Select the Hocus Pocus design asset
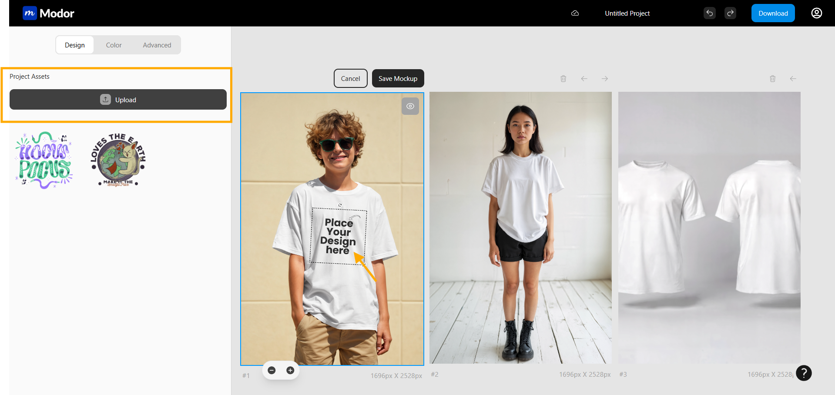This screenshot has height=395, width=835. click(44, 160)
